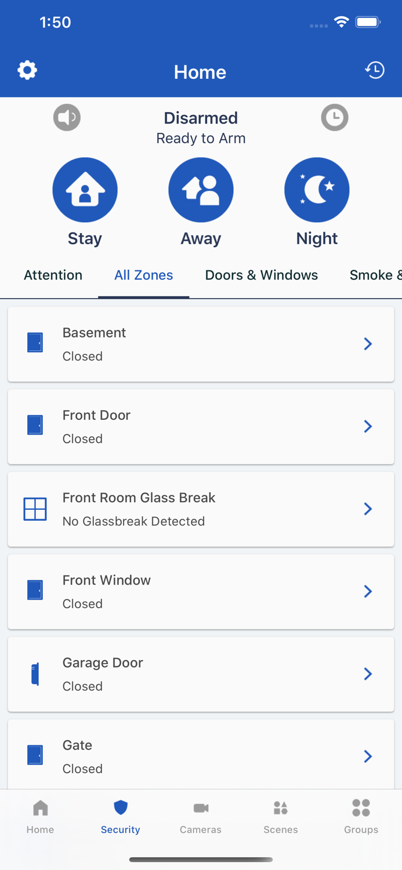This screenshot has height=870, width=402.
Task: Open the Doors & Windows tab
Action: pyautogui.click(x=262, y=275)
